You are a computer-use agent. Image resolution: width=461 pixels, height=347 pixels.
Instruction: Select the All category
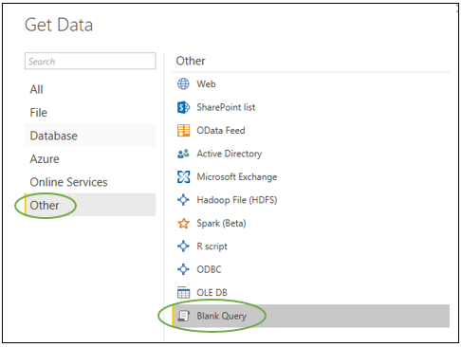tap(90, 89)
